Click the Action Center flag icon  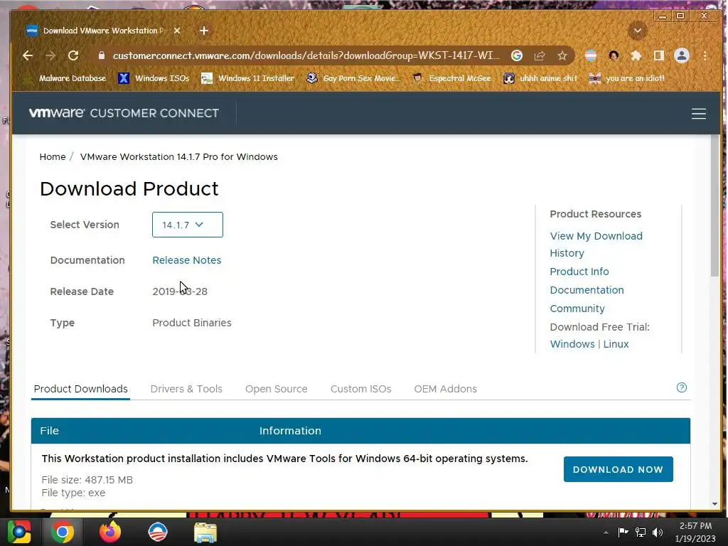pyautogui.click(x=623, y=532)
